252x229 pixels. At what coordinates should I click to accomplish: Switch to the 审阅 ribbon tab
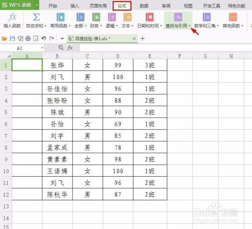click(166, 6)
